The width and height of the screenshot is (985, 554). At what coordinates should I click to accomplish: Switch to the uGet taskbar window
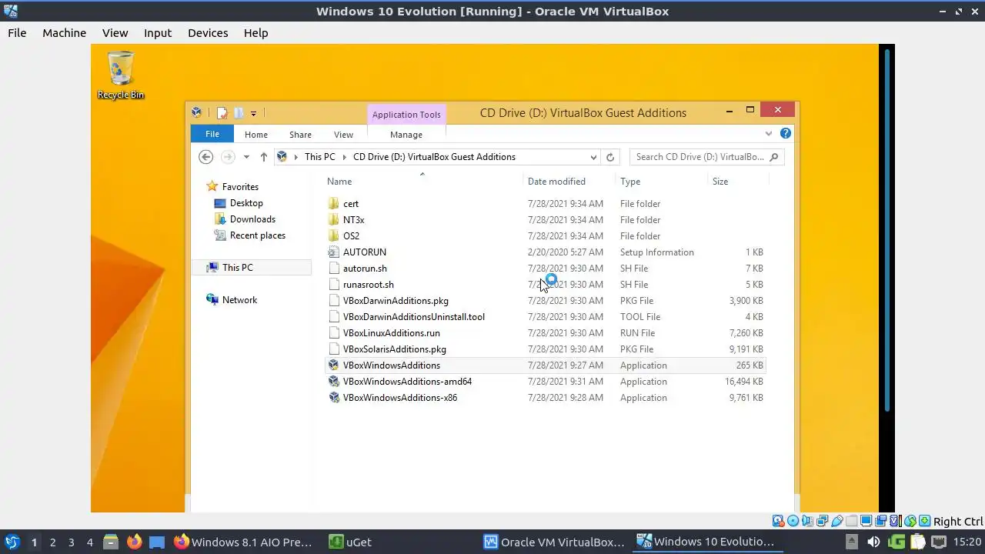click(x=351, y=542)
